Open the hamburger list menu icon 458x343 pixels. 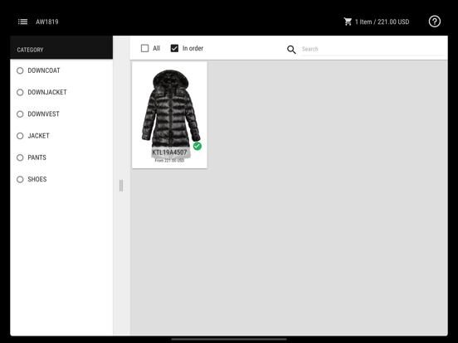click(22, 22)
